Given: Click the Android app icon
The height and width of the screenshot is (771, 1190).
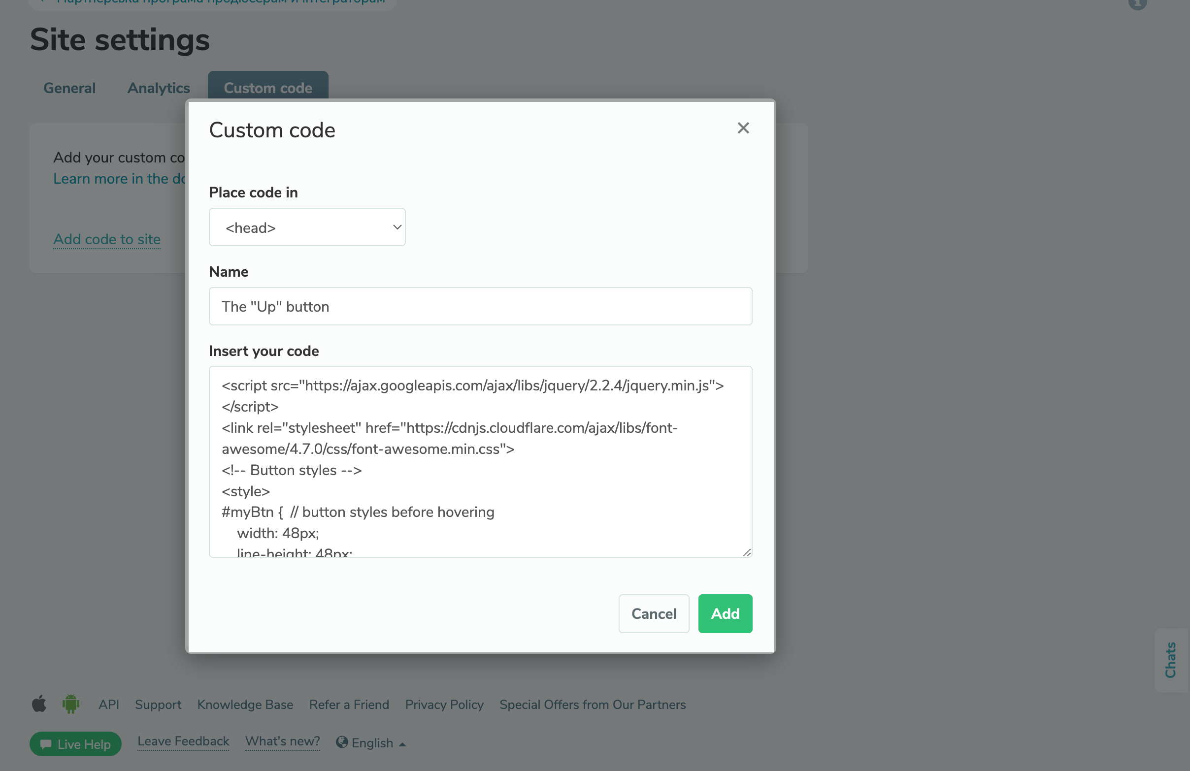Looking at the screenshot, I should tap(71, 704).
